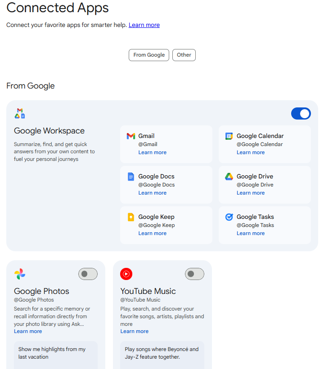Click the From Google section heading

pyautogui.click(x=31, y=86)
